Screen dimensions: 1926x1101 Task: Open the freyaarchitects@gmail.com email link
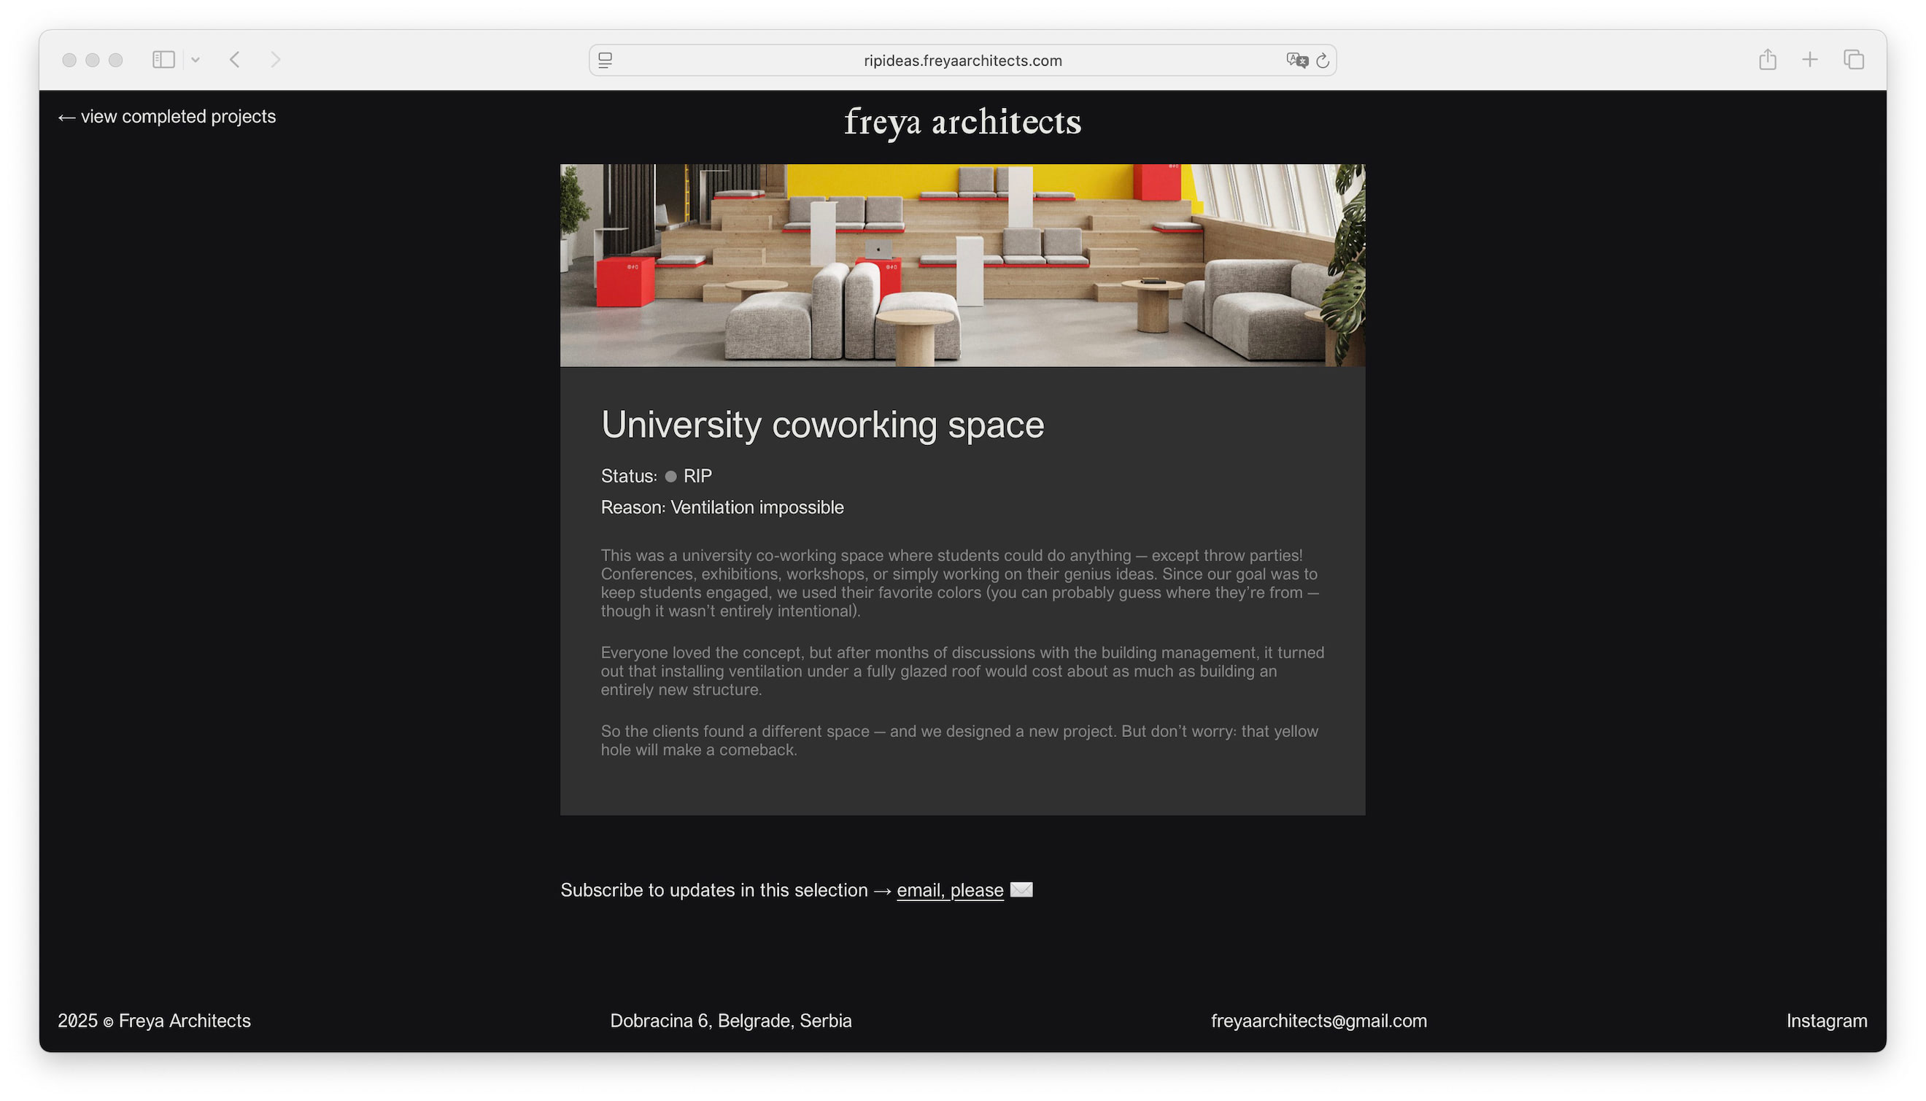point(1318,1021)
